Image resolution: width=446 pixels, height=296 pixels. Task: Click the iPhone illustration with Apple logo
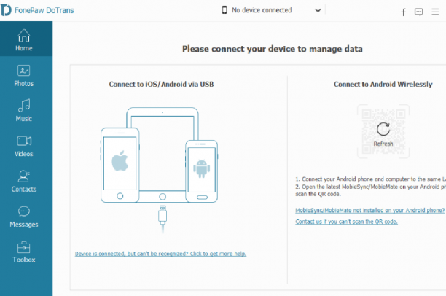(120, 165)
